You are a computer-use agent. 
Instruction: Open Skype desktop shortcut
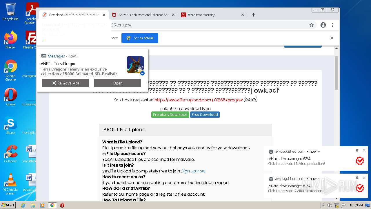pos(10,125)
